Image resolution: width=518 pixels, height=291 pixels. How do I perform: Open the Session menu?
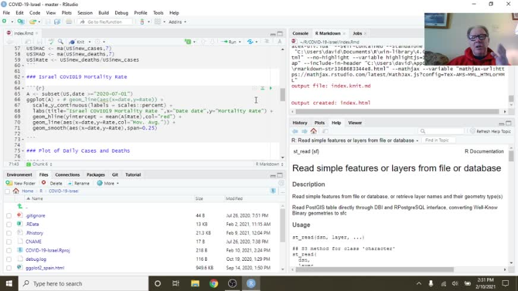[85, 13]
